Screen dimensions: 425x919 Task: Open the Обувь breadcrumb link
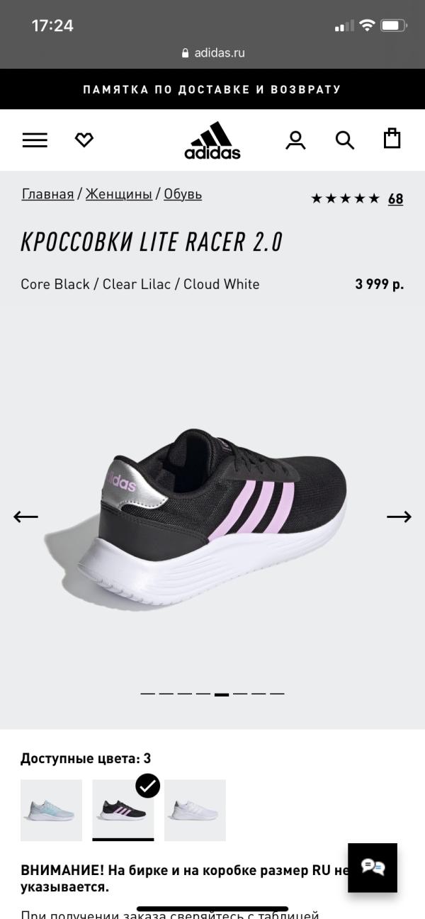coord(183,194)
